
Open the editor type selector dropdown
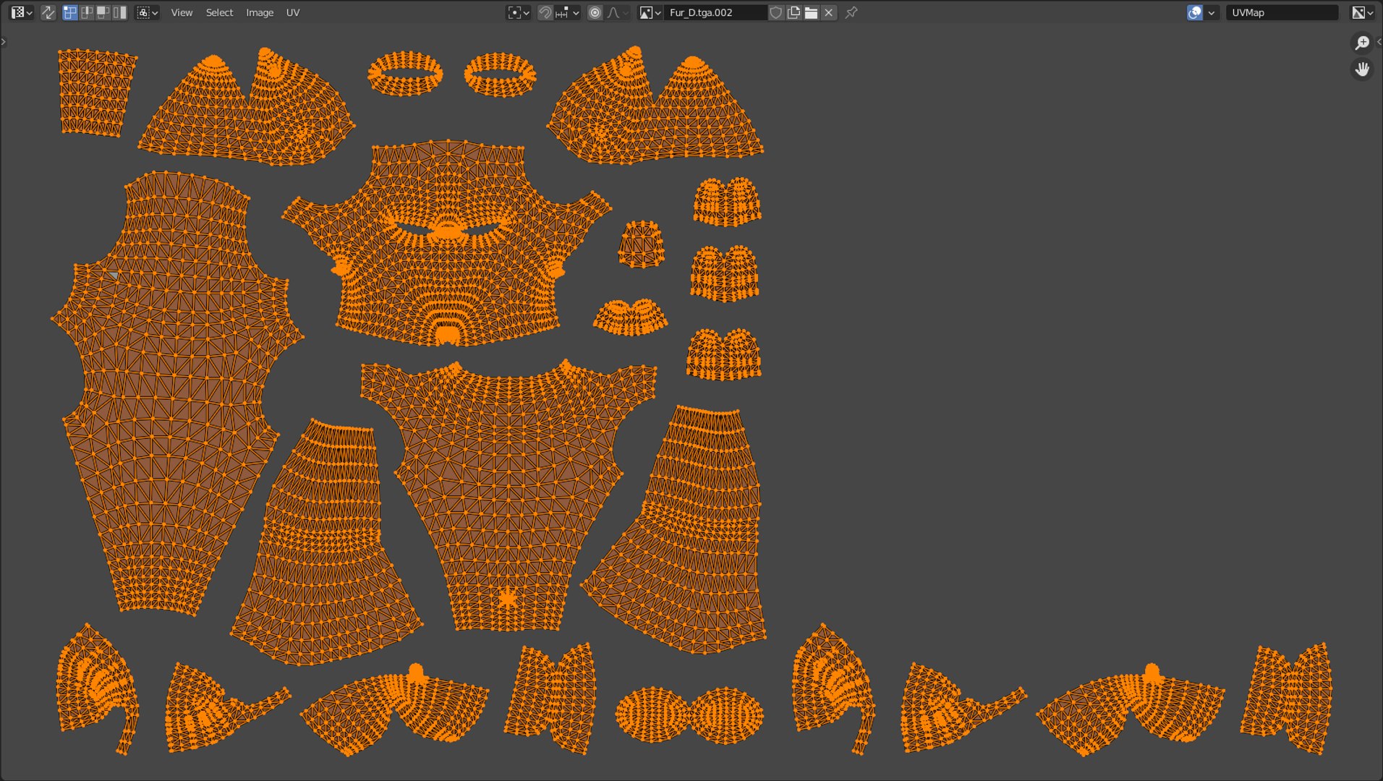click(x=22, y=12)
